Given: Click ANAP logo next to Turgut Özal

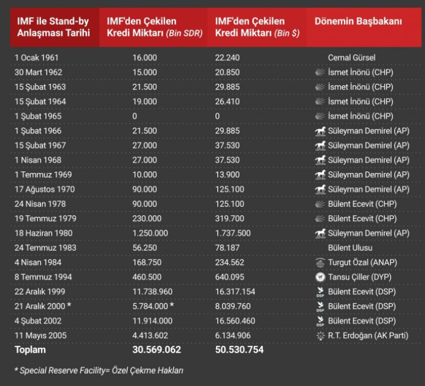Looking at the screenshot, I should click(320, 262).
